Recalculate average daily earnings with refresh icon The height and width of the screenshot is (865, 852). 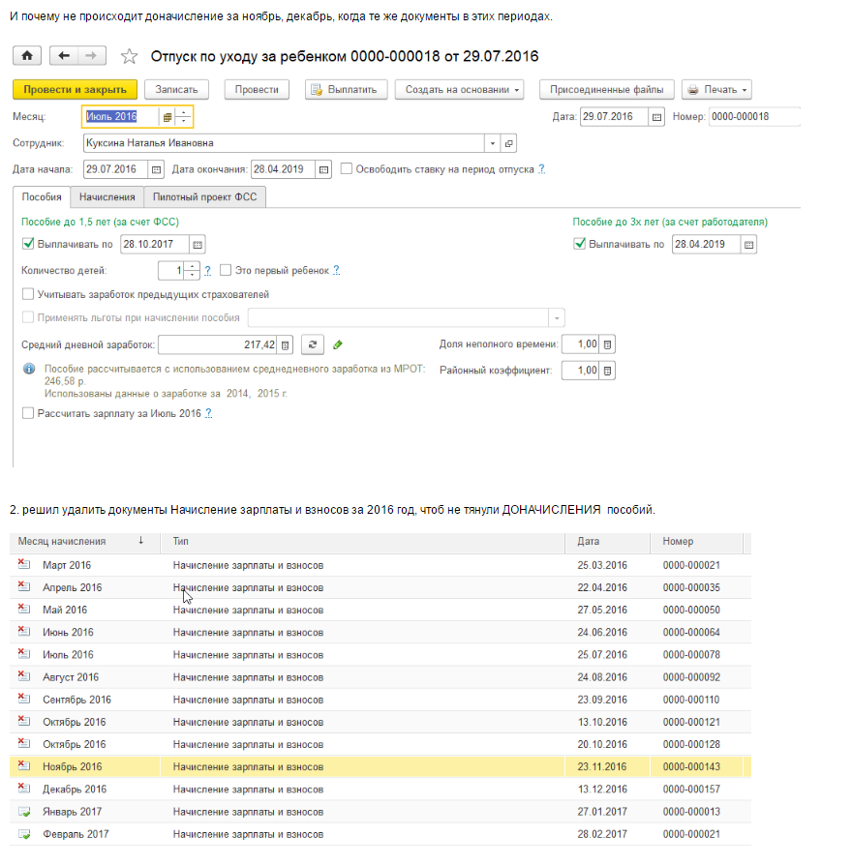click(312, 344)
